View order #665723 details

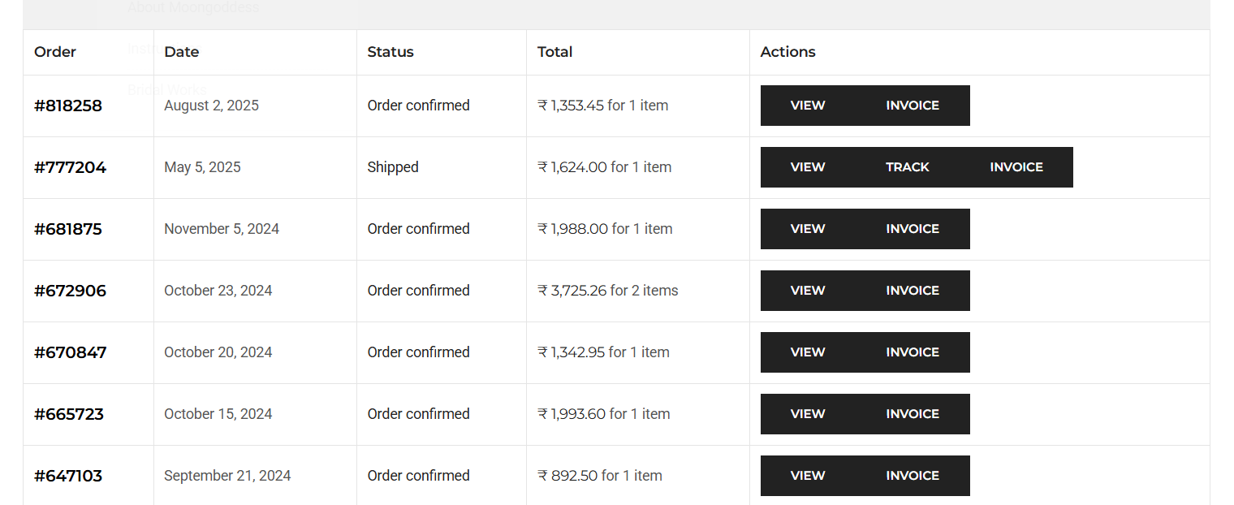click(808, 414)
